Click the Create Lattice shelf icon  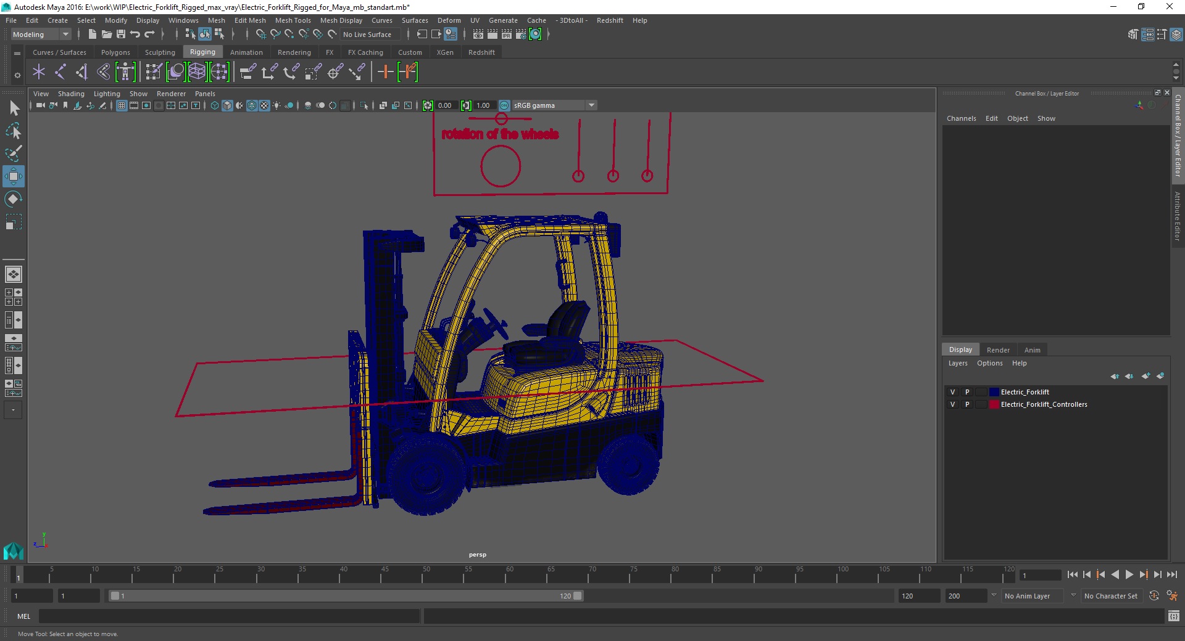[x=197, y=72]
